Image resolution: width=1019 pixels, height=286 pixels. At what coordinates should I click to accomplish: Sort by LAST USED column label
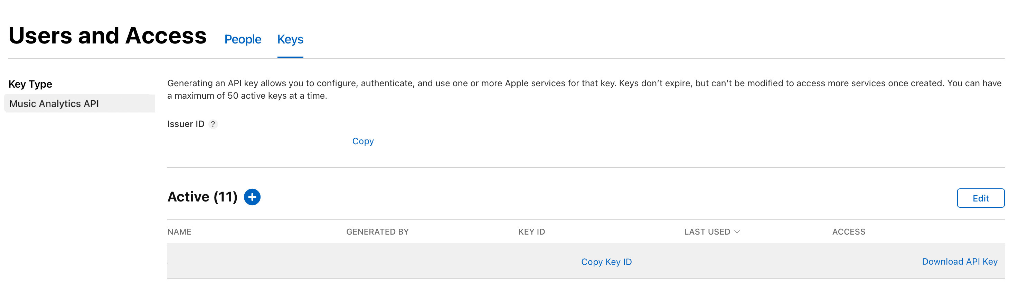coord(707,232)
